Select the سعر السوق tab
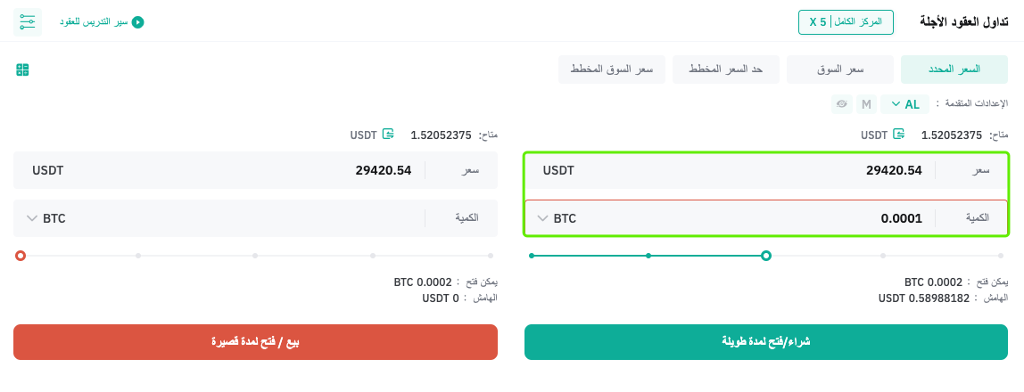Viewport: 1024px width, 392px height. coord(840,69)
